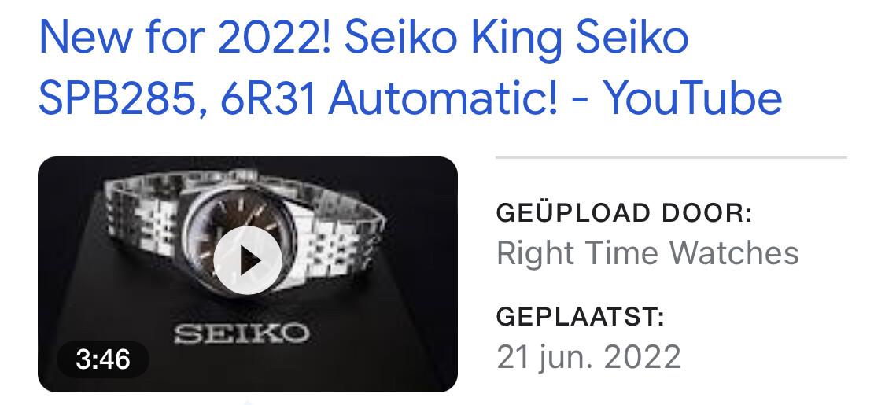Image resolution: width=885 pixels, height=405 pixels.
Task: Select the uploader name Right Time Watches
Action: 647,252
